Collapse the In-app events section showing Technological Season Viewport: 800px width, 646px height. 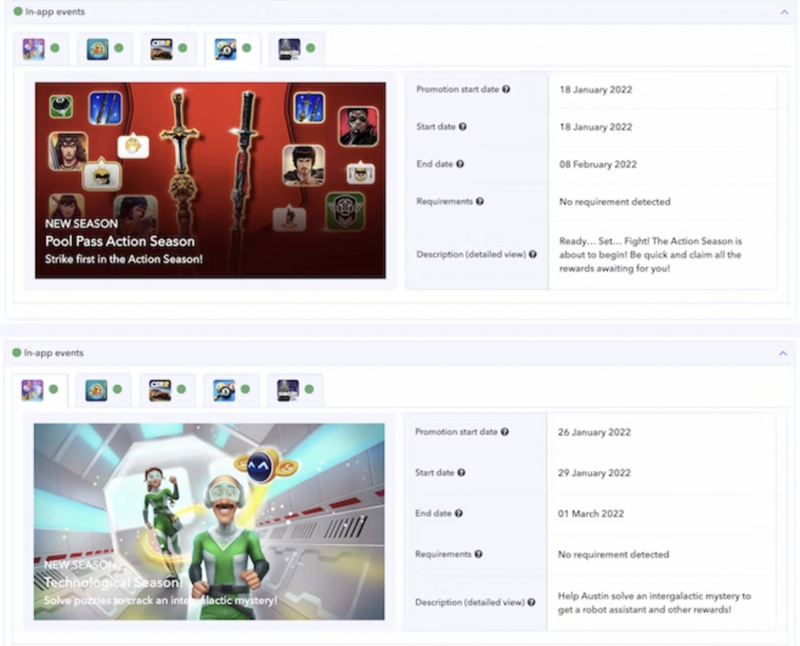point(782,353)
